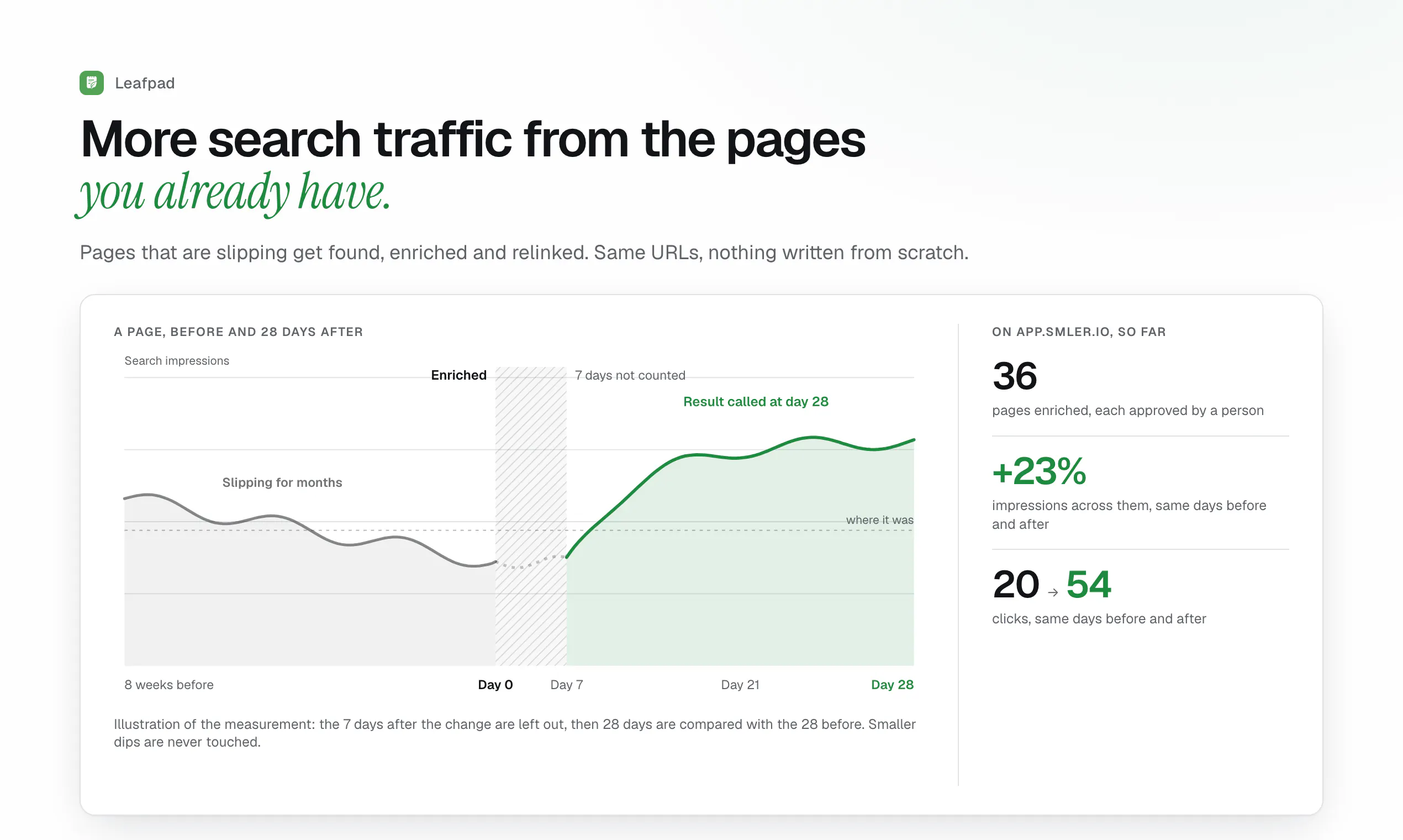Click "pages enriched, each approved by a person"
Screen dimensions: 1403x840
click(x=1128, y=411)
